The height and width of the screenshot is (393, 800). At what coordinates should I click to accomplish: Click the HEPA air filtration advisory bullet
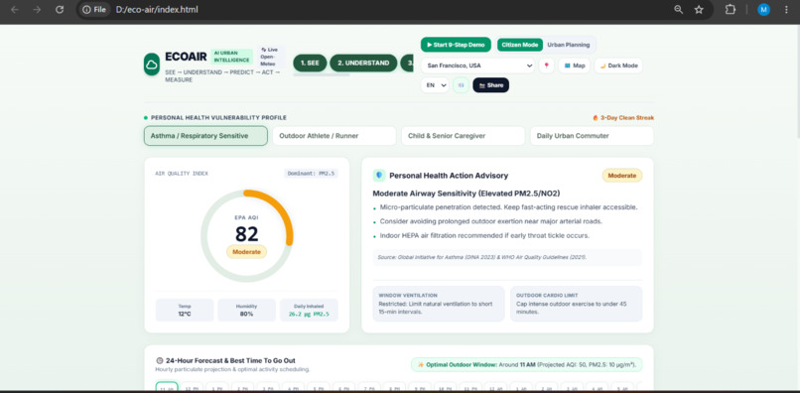coord(484,235)
